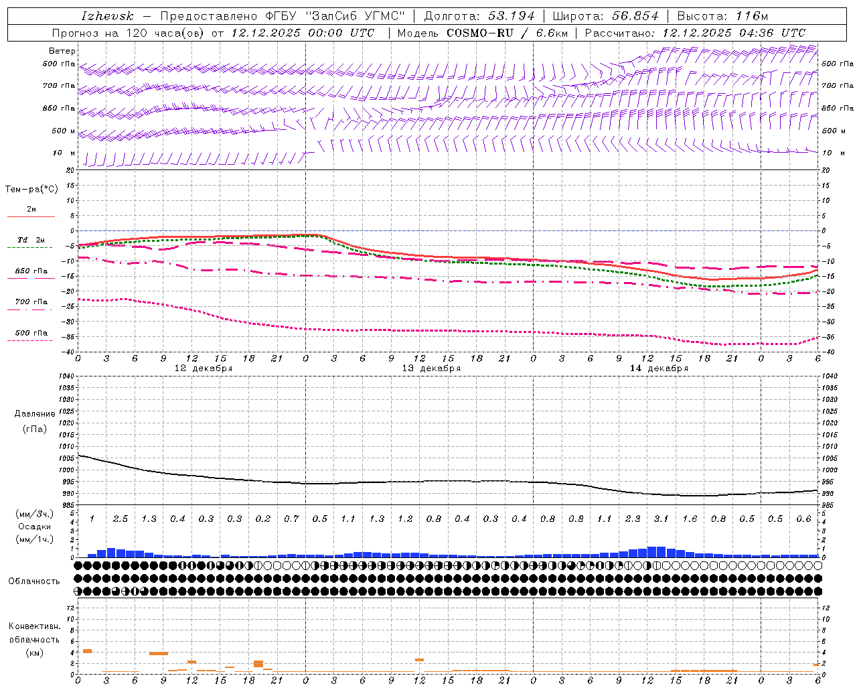Click 'Предоставлено ФГБУ ЗапСиб УГМС' provider text
The height and width of the screenshot is (686, 857).
coord(283,16)
